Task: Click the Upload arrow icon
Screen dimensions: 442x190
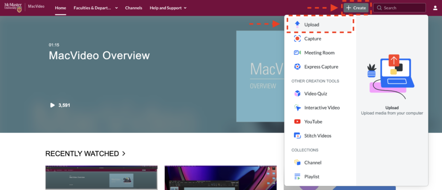Action: click(x=297, y=24)
